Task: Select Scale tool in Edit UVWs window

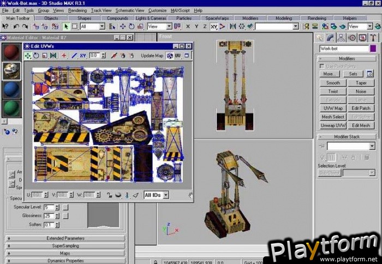Action: tap(45, 56)
